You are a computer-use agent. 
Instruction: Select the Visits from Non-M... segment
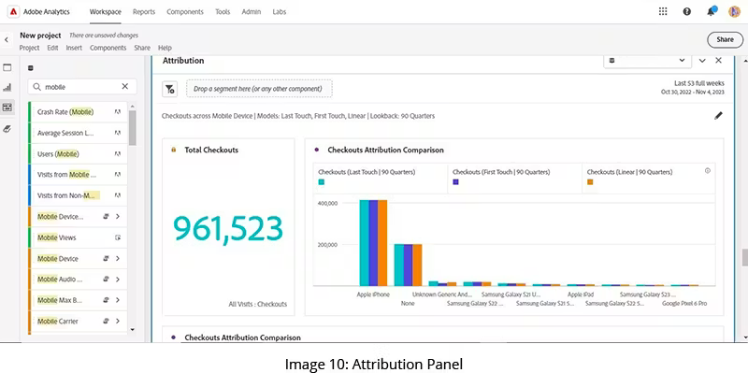79,195
